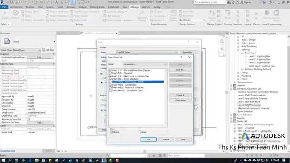290x163 pixels.
Task: Toggle Sheet E301 North Level 1 Lighting Plan checkbox
Action: tap(111, 76)
